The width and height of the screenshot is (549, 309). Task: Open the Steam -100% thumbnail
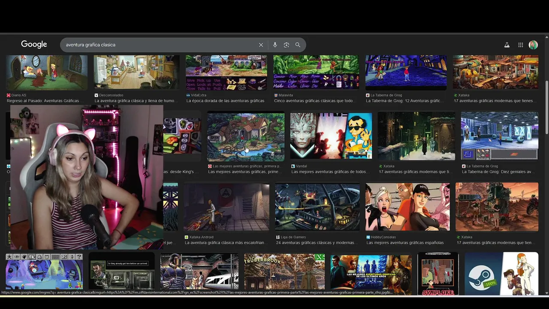click(x=501, y=273)
